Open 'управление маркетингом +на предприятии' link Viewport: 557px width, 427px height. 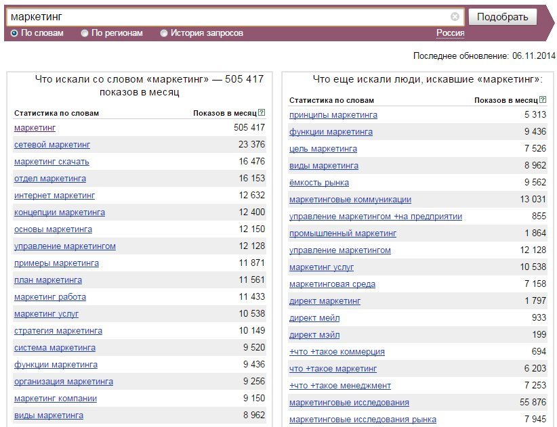(376, 217)
